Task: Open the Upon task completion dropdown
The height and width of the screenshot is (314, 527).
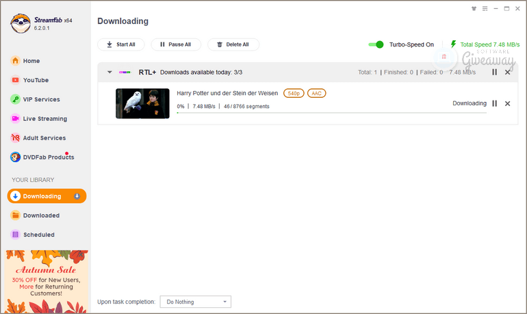Action: tap(195, 302)
